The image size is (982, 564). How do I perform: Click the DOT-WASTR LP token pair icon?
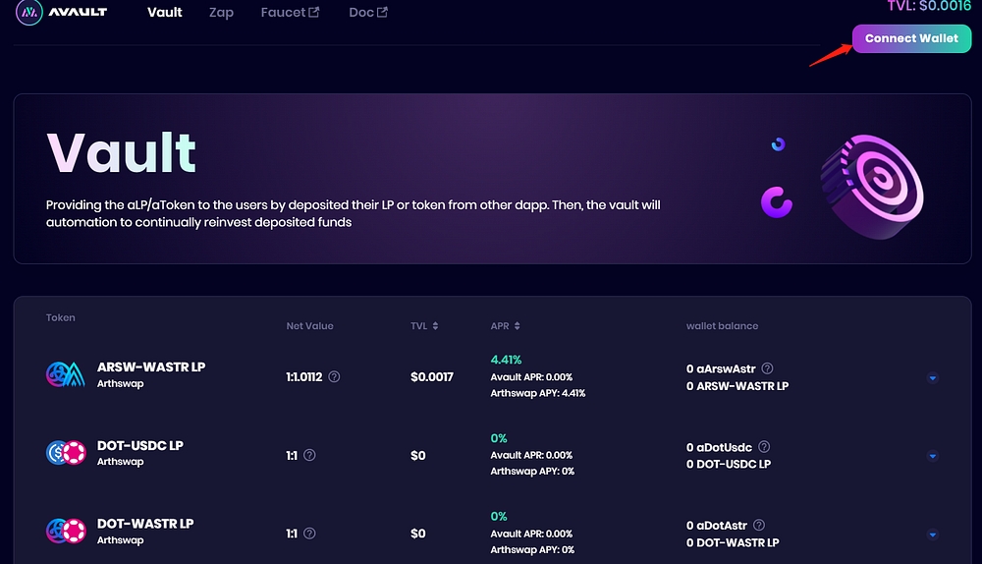coord(66,532)
